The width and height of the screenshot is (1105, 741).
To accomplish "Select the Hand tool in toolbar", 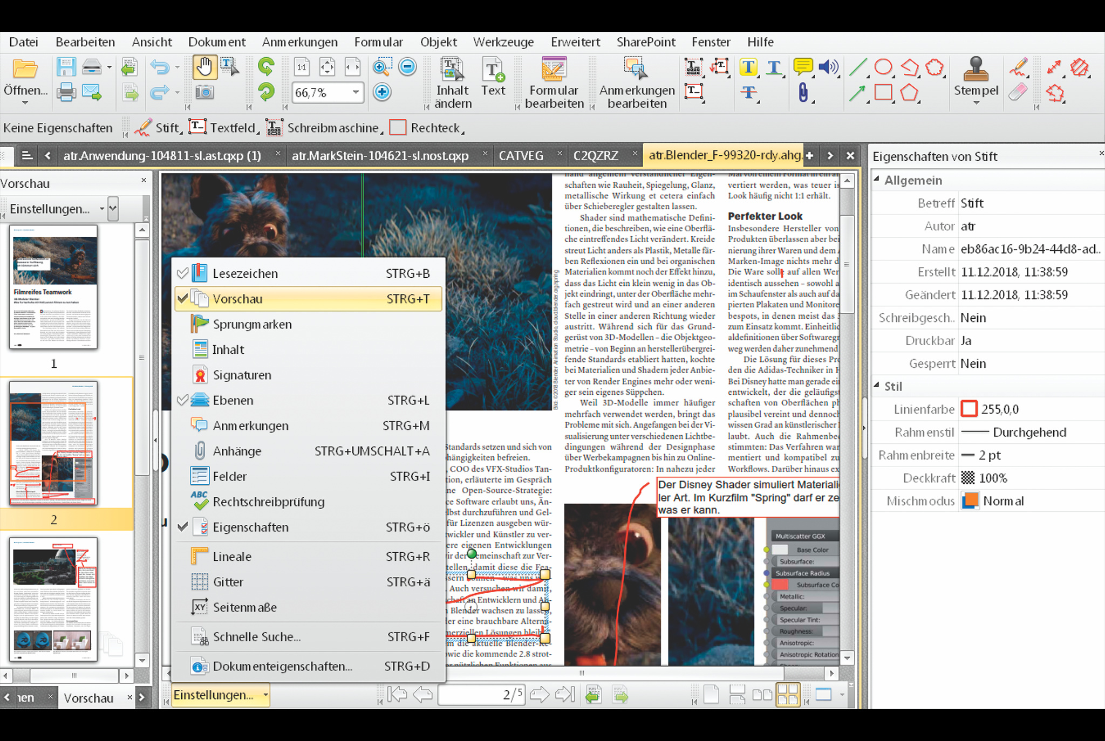I will coord(204,68).
